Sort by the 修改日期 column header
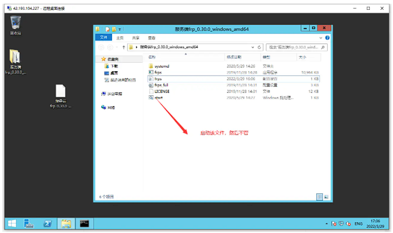Screen dimensions: 393x233 coord(234,57)
